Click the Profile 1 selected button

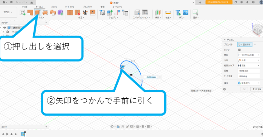(x=245, y=44)
